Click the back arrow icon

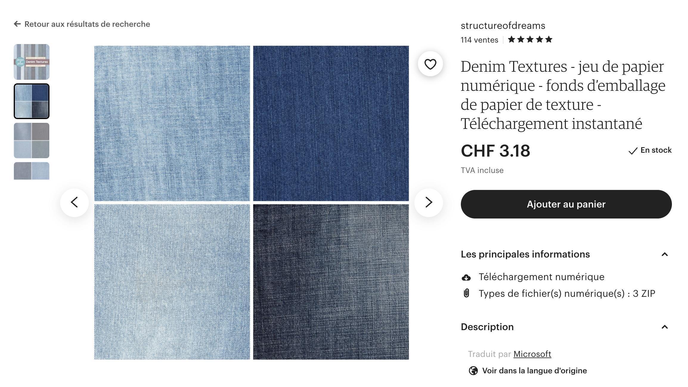pos(17,24)
